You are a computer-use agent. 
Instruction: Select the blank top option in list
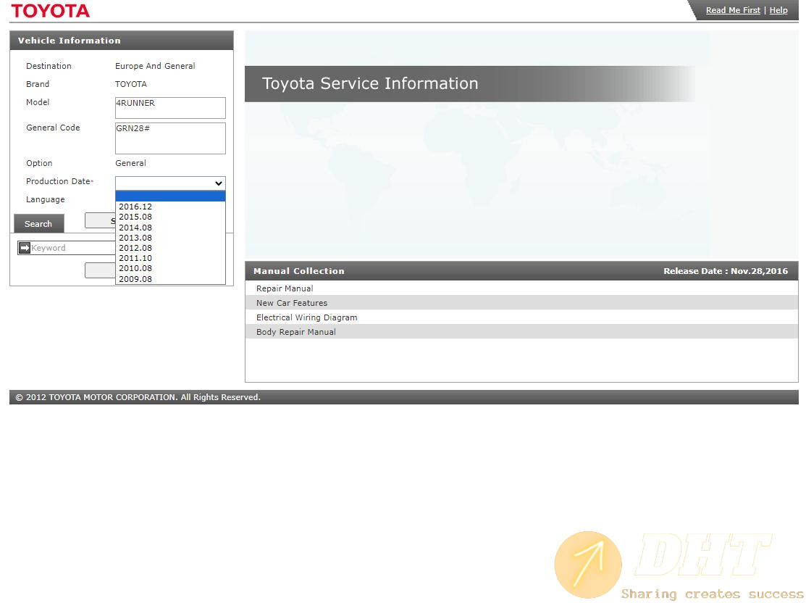click(170, 196)
